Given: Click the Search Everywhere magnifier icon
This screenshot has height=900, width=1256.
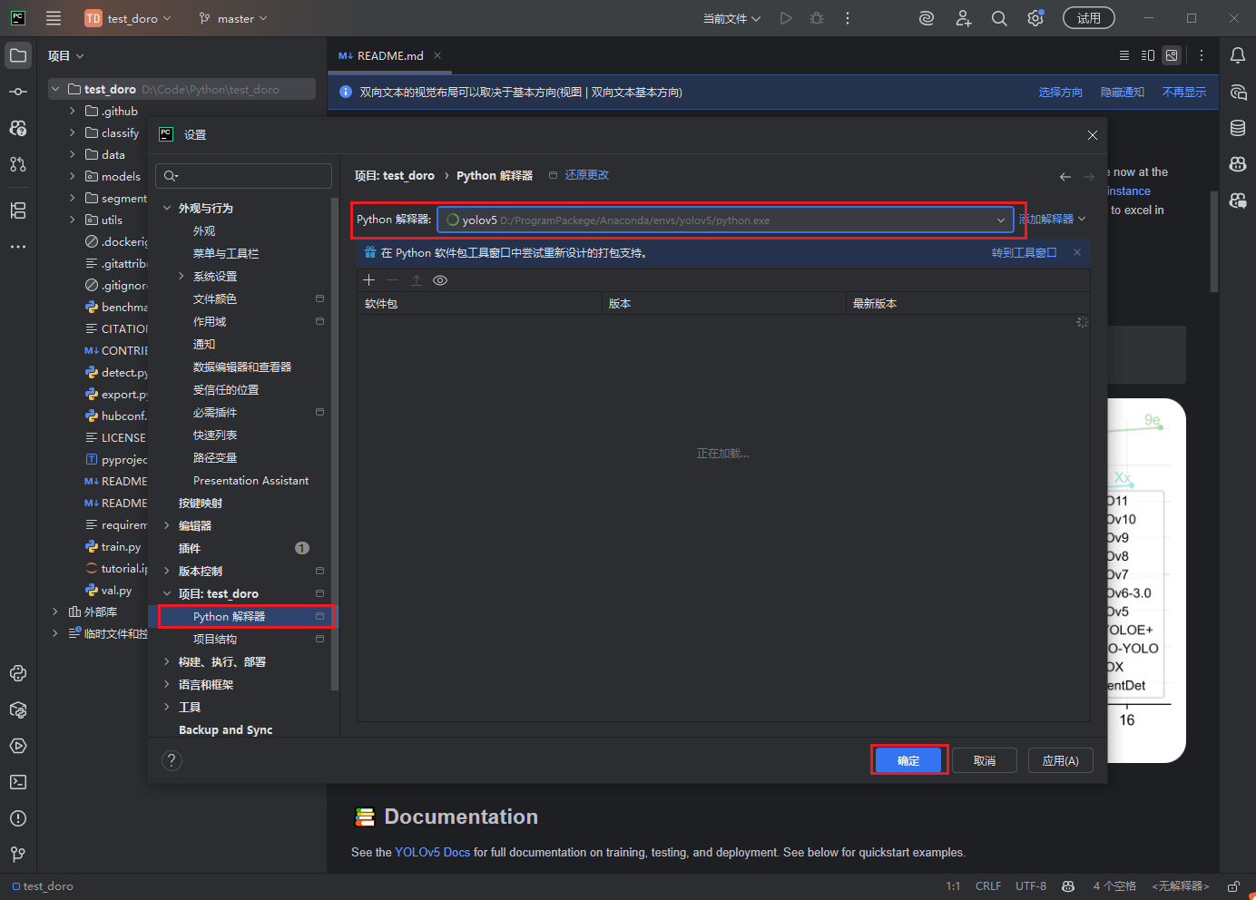Looking at the screenshot, I should (x=999, y=18).
